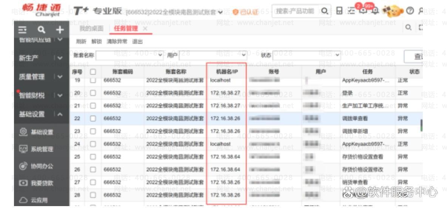
Task: Select 172.16.38.27 in row 20
Action: pyautogui.click(x=225, y=93)
